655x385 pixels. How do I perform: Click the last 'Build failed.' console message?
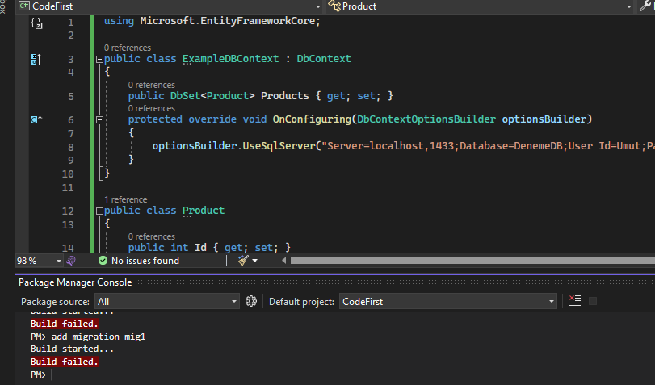(65, 362)
